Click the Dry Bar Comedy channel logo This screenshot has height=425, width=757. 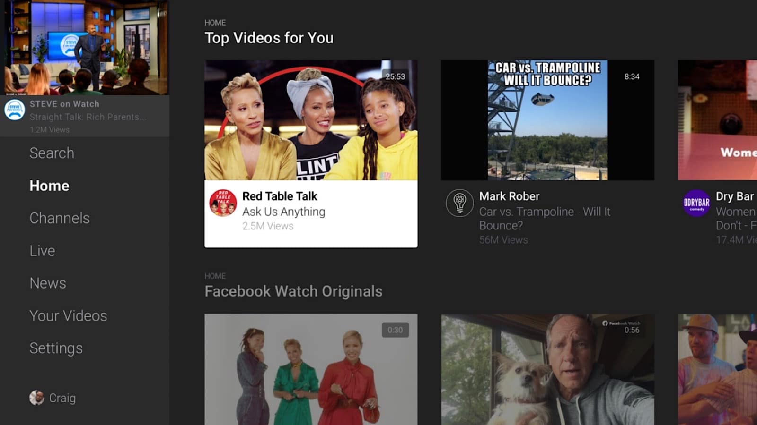696,203
